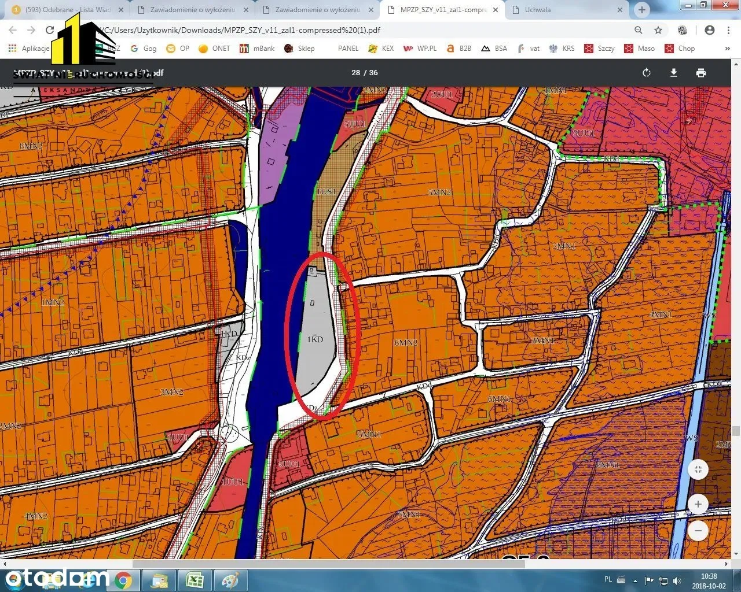Viewport: 741px width, 592px height.
Task: Open the browser zoom magnifier icon
Action: (x=638, y=30)
